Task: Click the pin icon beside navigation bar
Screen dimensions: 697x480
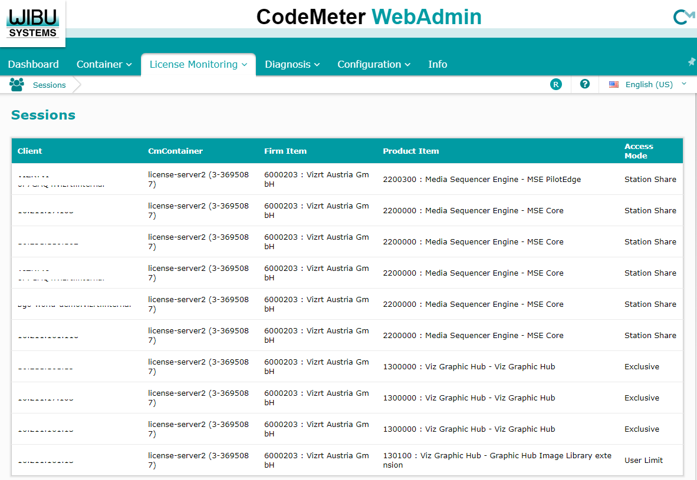Action: 692,62
